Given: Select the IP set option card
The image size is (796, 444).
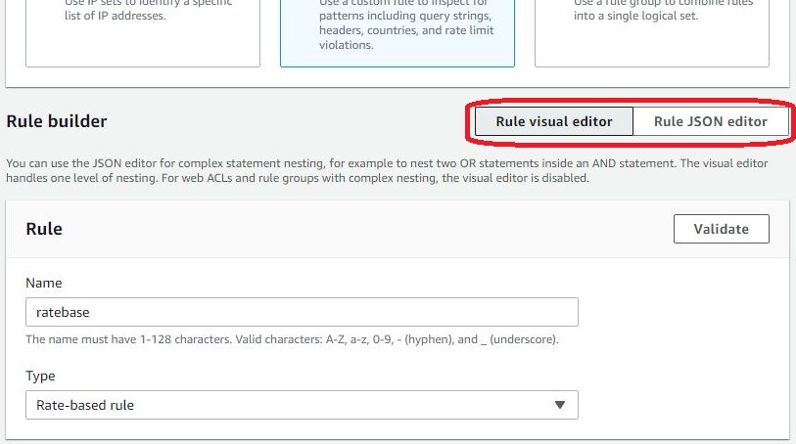Looking at the screenshot, I should pyautogui.click(x=143, y=31).
